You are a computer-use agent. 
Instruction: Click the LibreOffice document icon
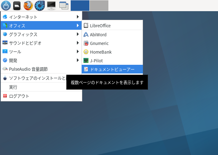86,25
